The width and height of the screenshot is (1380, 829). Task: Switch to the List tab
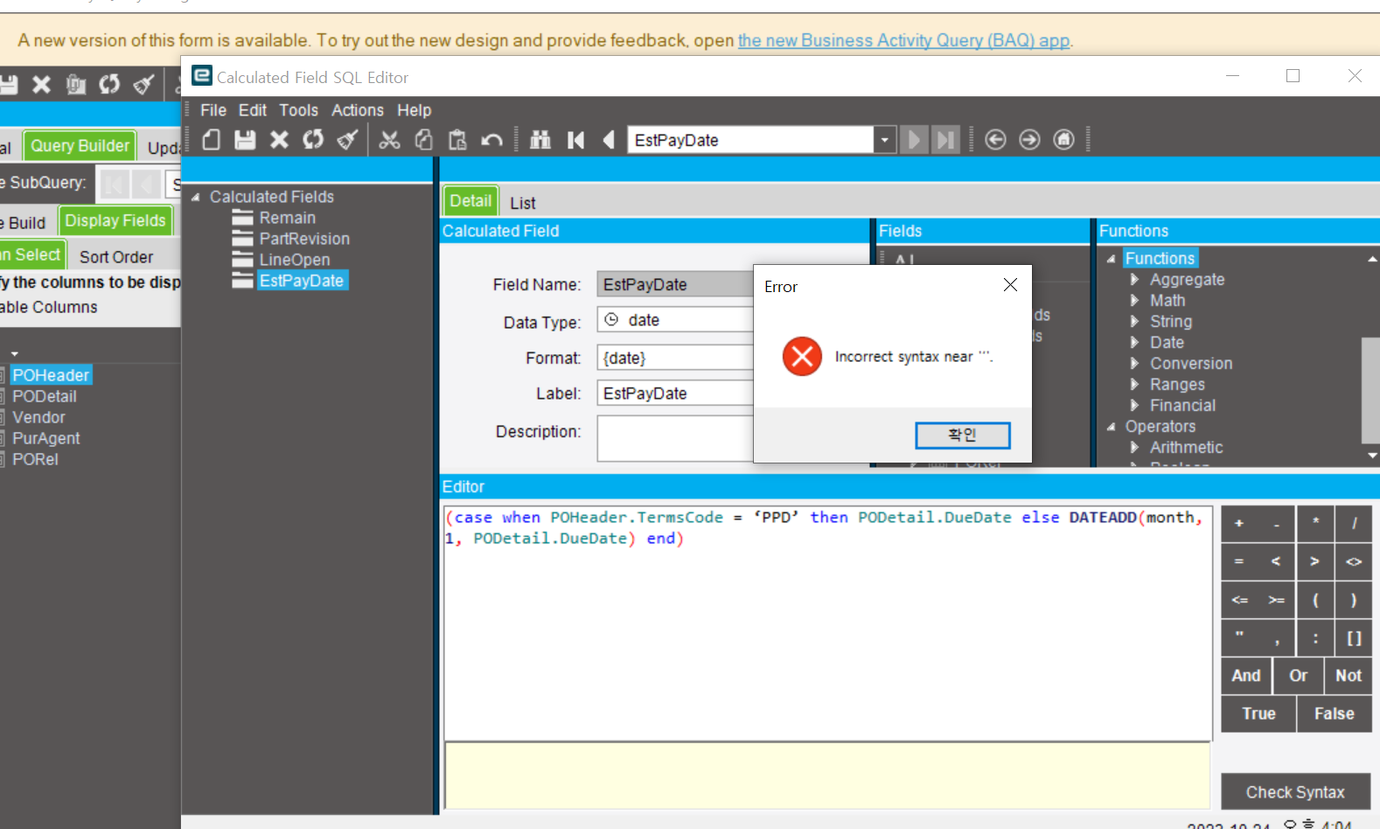523,203
